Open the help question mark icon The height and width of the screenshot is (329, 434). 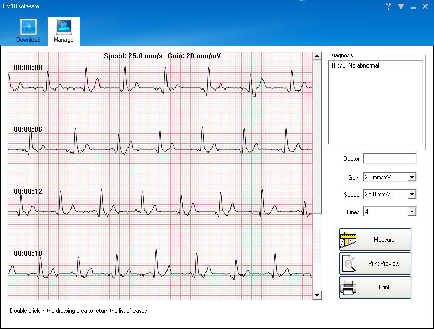click(x=388, y=6)
